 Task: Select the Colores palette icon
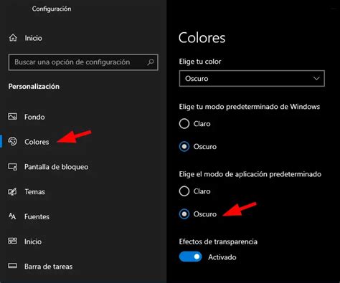tap(12, 141)
